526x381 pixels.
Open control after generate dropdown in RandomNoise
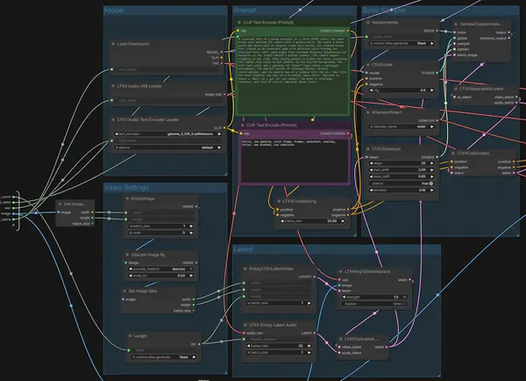[402, 44]
